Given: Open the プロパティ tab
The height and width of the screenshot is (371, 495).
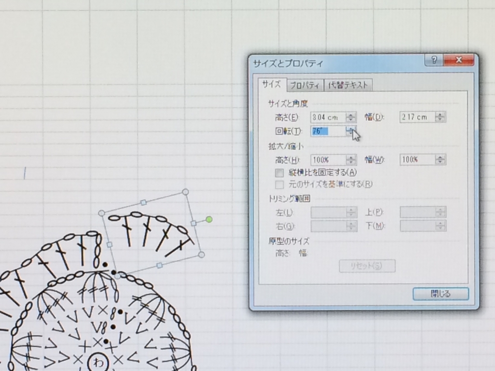Looking at the screenshot, I should tap(305, 85).
